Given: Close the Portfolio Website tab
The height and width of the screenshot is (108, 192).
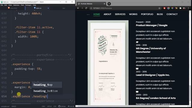Looking at the screenshot, I should click(x=104, y=4).
